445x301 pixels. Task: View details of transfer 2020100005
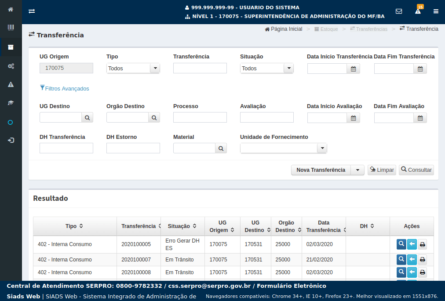[401, 244]
